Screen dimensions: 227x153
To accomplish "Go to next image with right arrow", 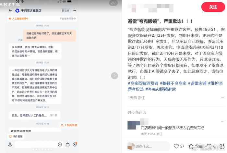I will click(114, 76).
